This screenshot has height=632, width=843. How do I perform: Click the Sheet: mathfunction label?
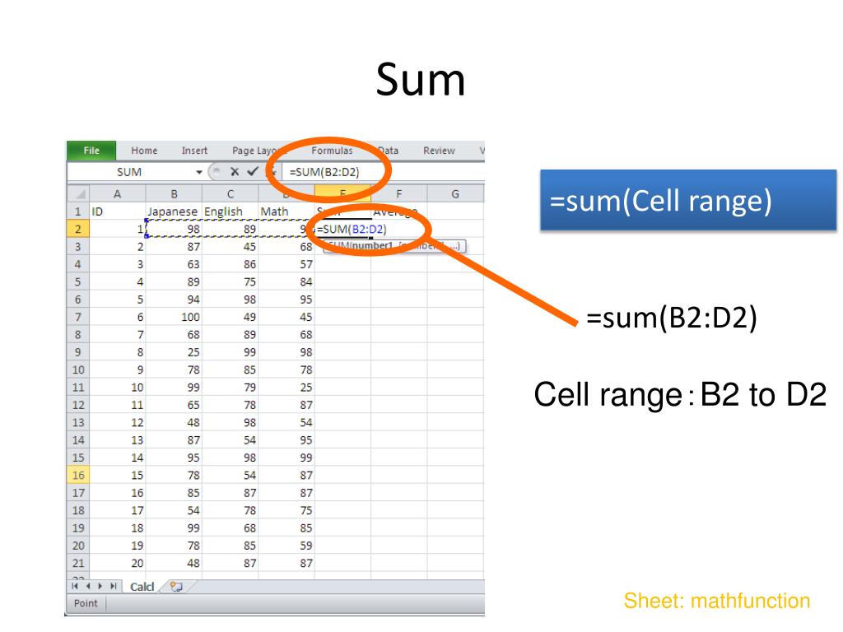click(x=717, y=601)
